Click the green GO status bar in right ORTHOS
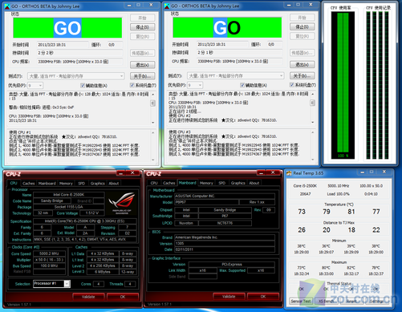 coord(227,27)
